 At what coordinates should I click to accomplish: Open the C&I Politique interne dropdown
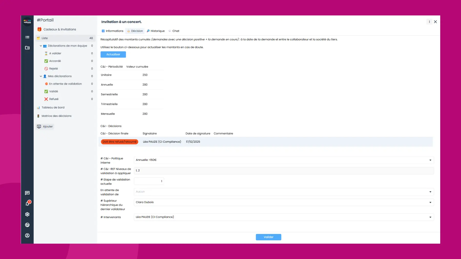point(430,160)
